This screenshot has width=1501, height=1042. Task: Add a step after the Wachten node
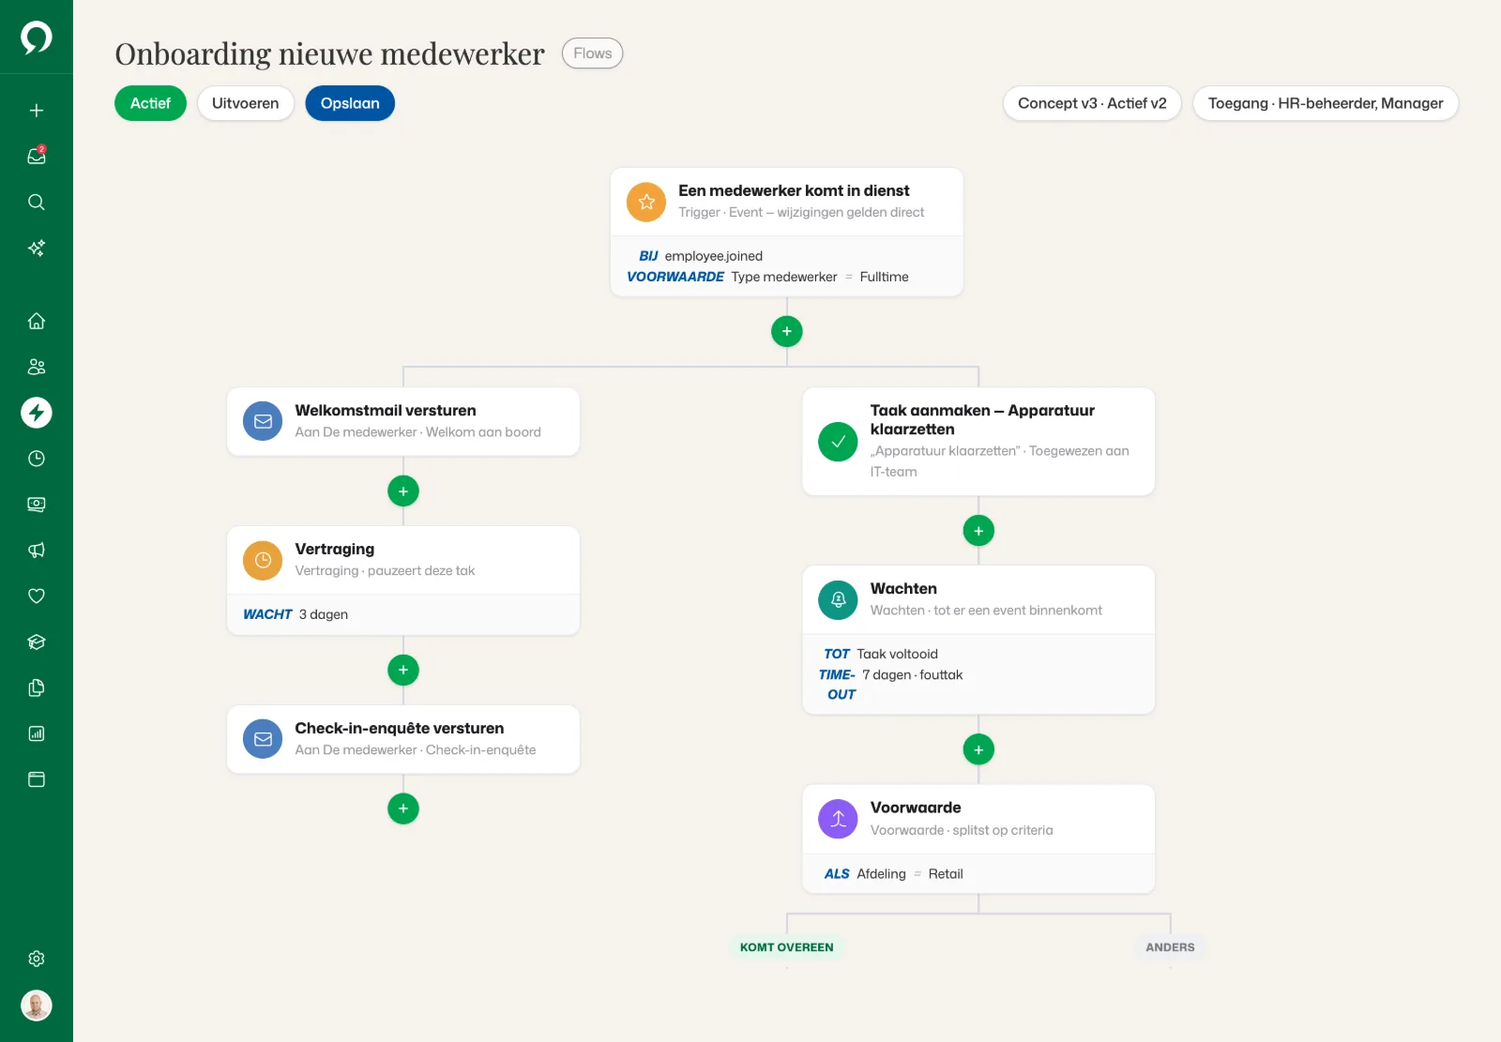pyautogui.click(x=978, y=749)
